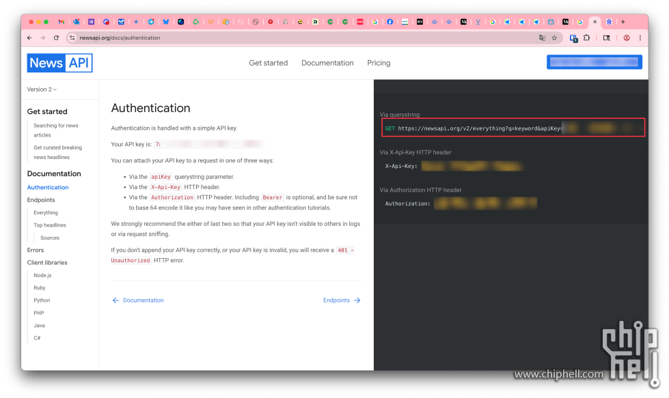Open the Node.js client library
This screenshot has width=669, height=398.
tap(42, 275)
